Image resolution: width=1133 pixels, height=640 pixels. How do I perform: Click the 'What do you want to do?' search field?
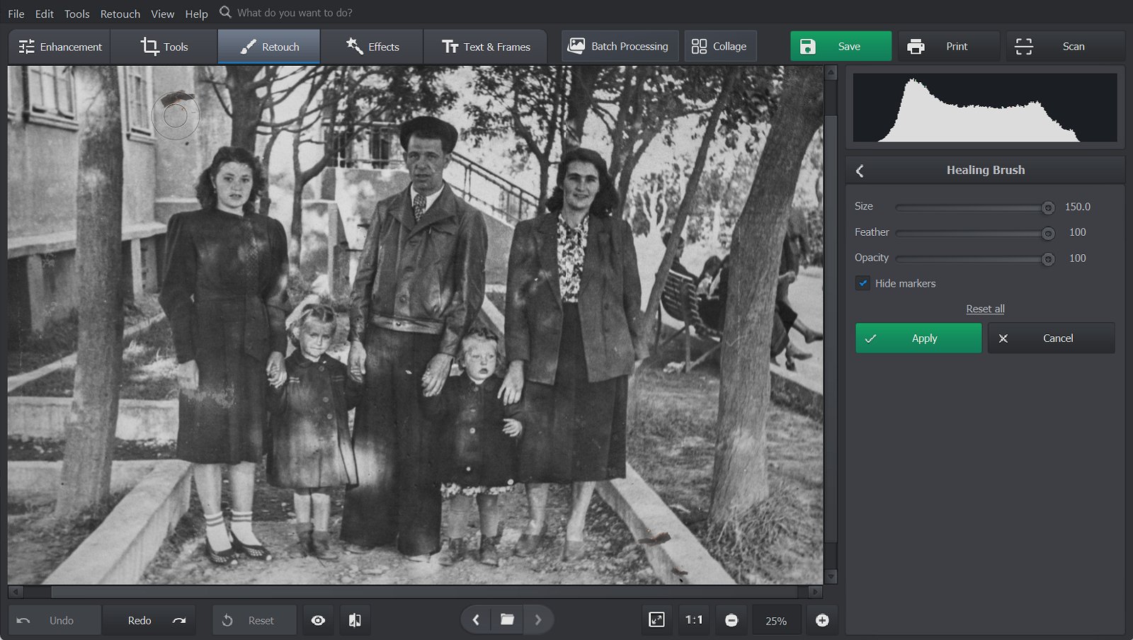click(295, 13)
